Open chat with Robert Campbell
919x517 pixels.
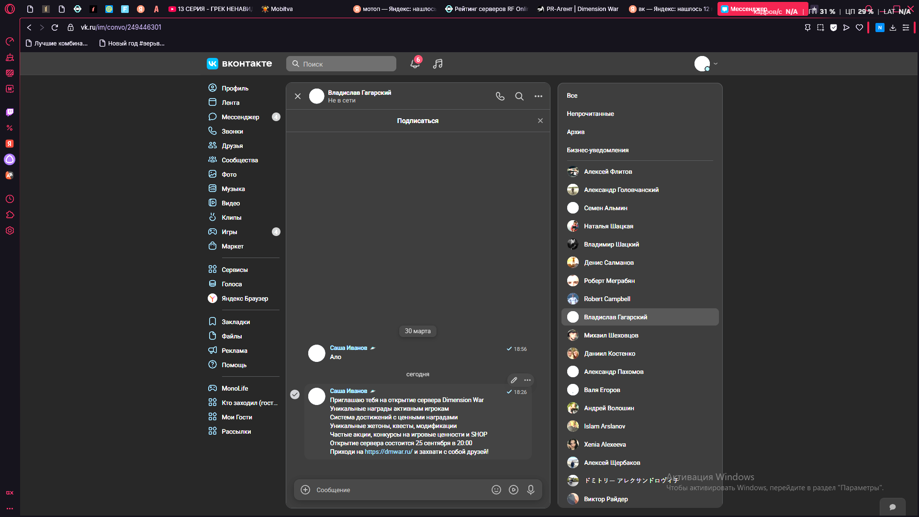pos(640,299)
